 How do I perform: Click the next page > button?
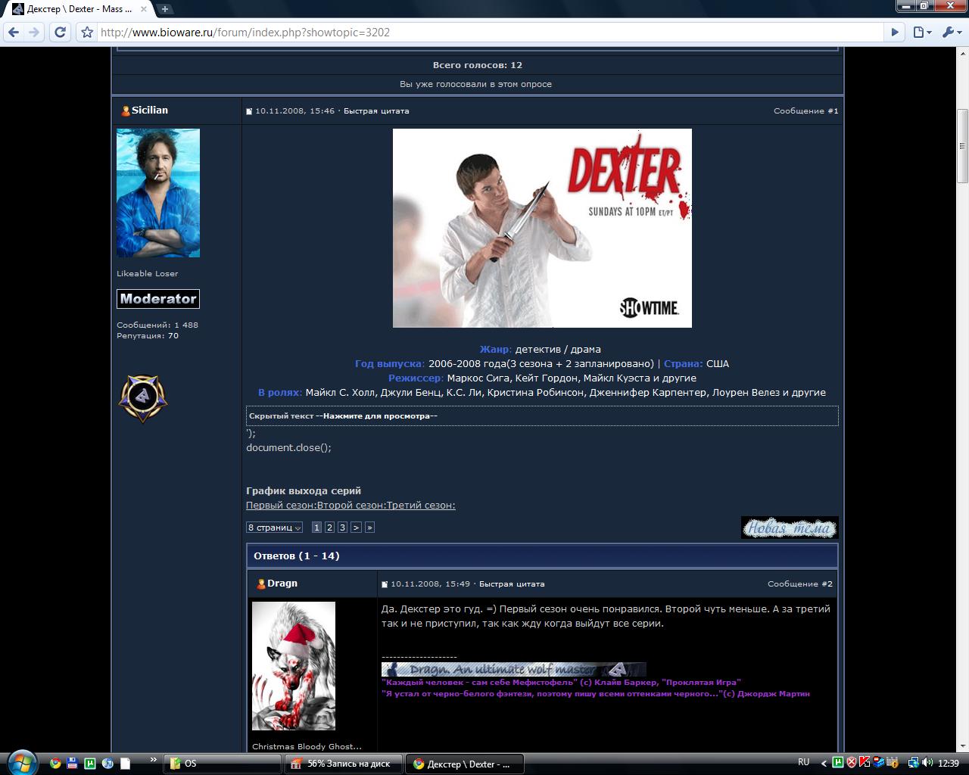coord(356,528)
